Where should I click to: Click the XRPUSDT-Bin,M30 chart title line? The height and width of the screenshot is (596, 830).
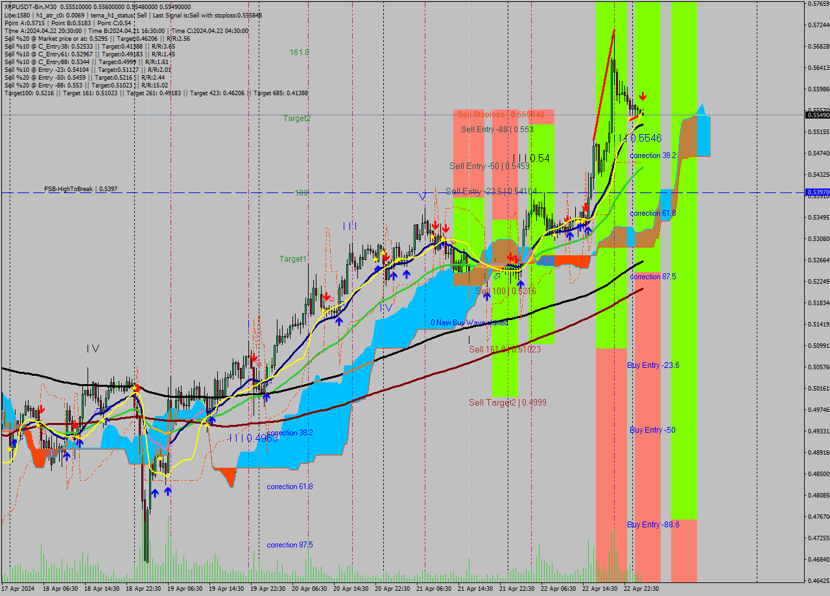click(x=97, y=6)
